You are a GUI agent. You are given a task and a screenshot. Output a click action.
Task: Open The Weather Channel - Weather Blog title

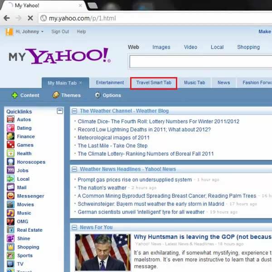(x=124, y=111)
